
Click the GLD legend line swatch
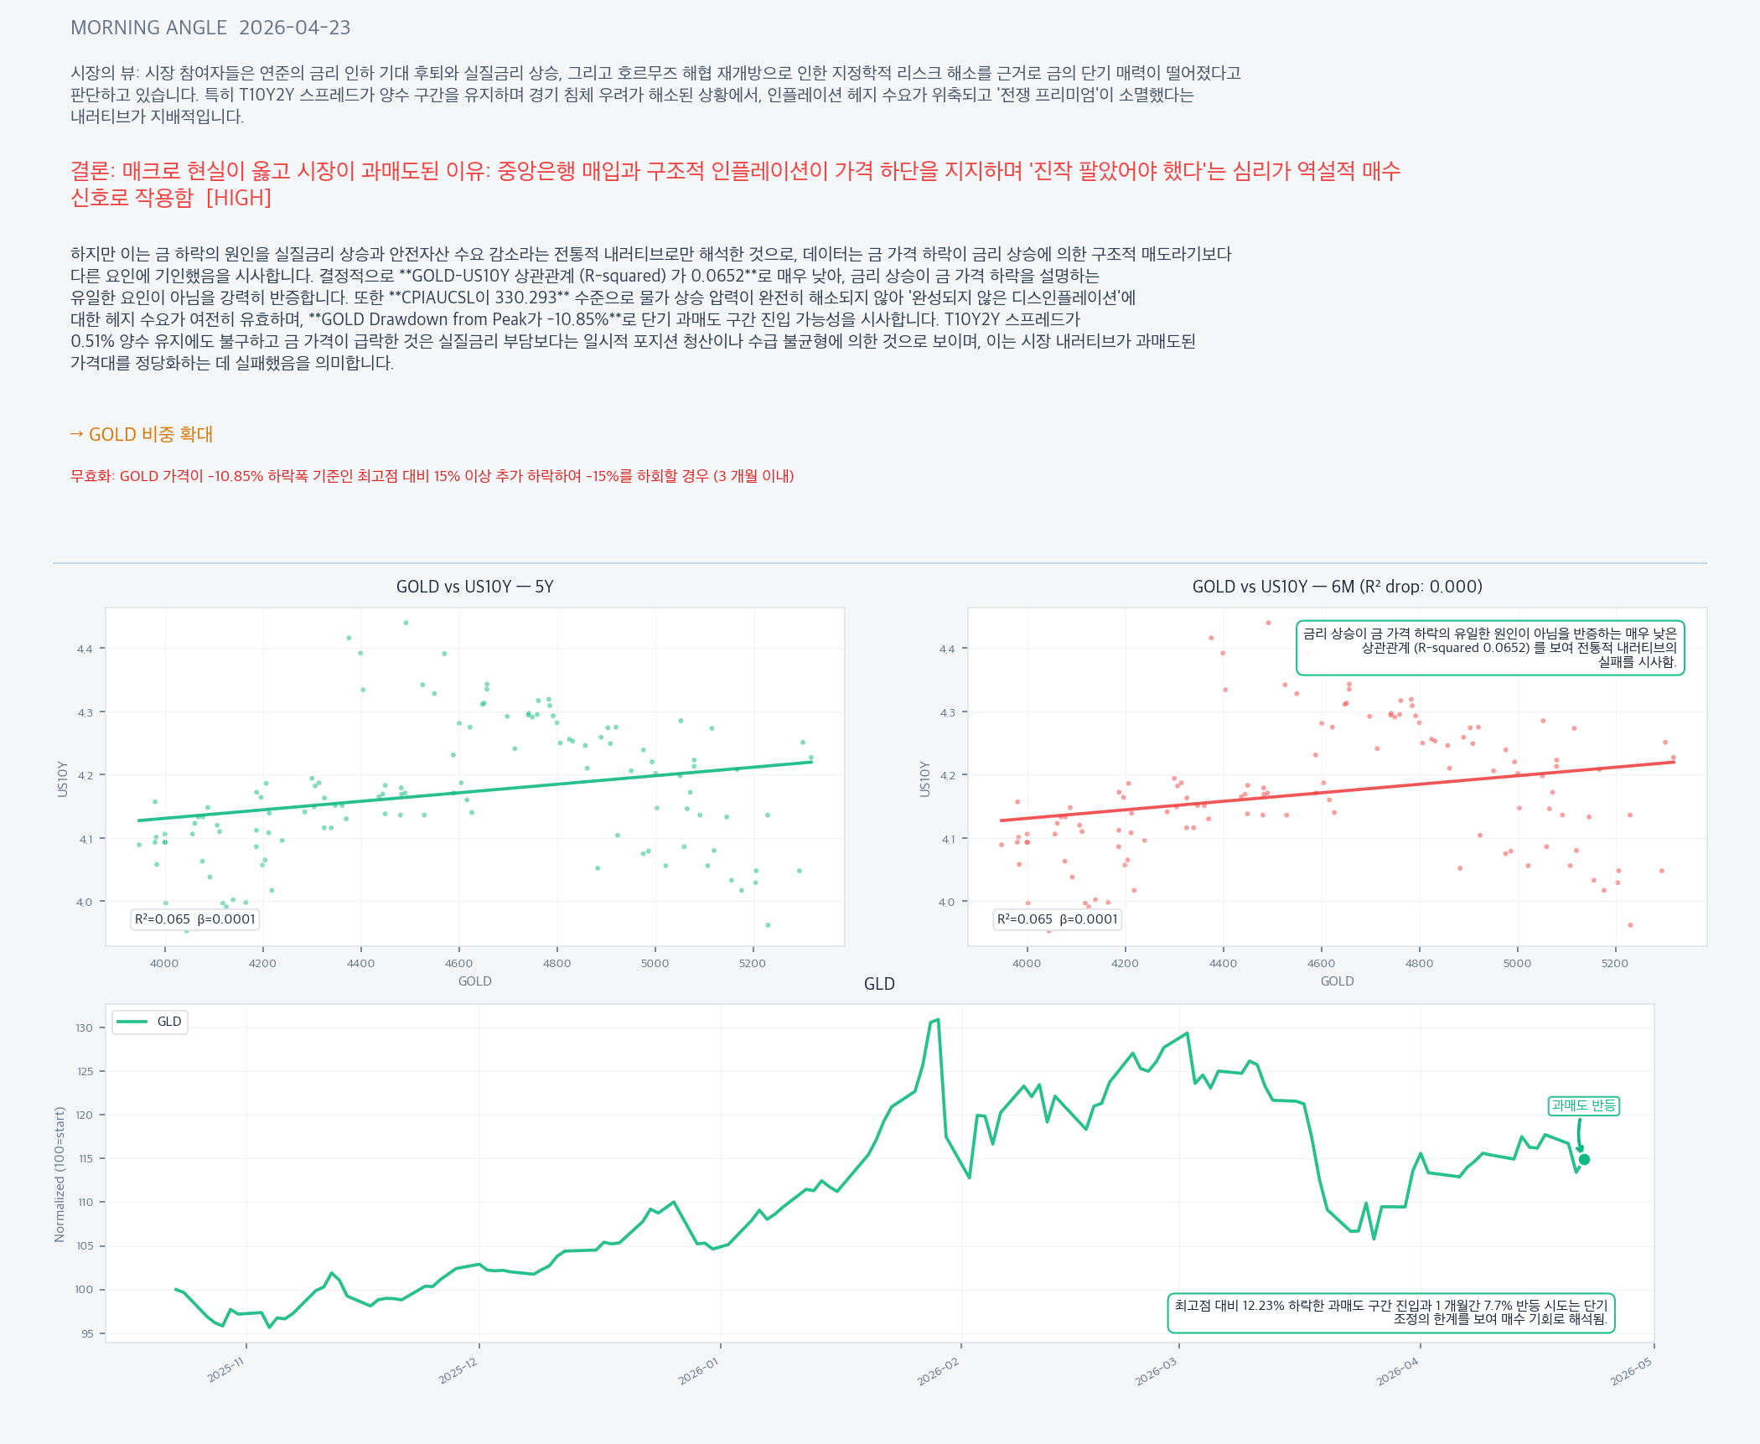click(x=132, y=1022)
